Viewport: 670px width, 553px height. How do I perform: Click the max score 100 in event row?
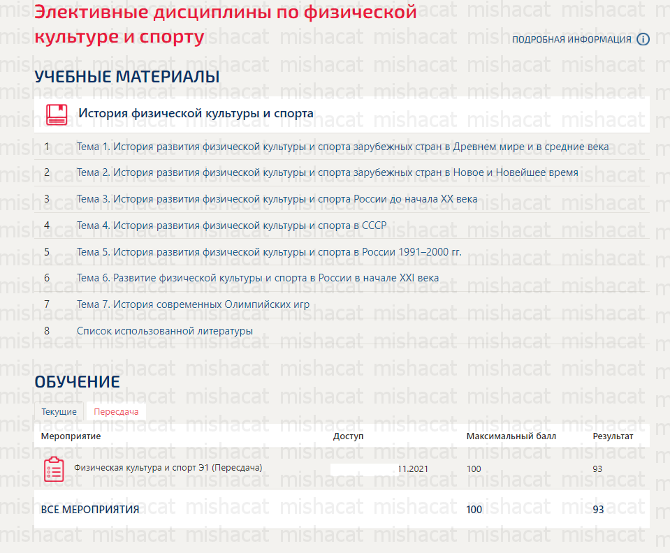tap(474, 469)
